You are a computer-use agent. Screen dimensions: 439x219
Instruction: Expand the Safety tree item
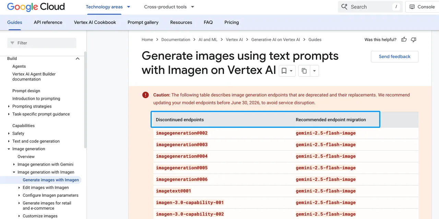[x=9, y=133]
